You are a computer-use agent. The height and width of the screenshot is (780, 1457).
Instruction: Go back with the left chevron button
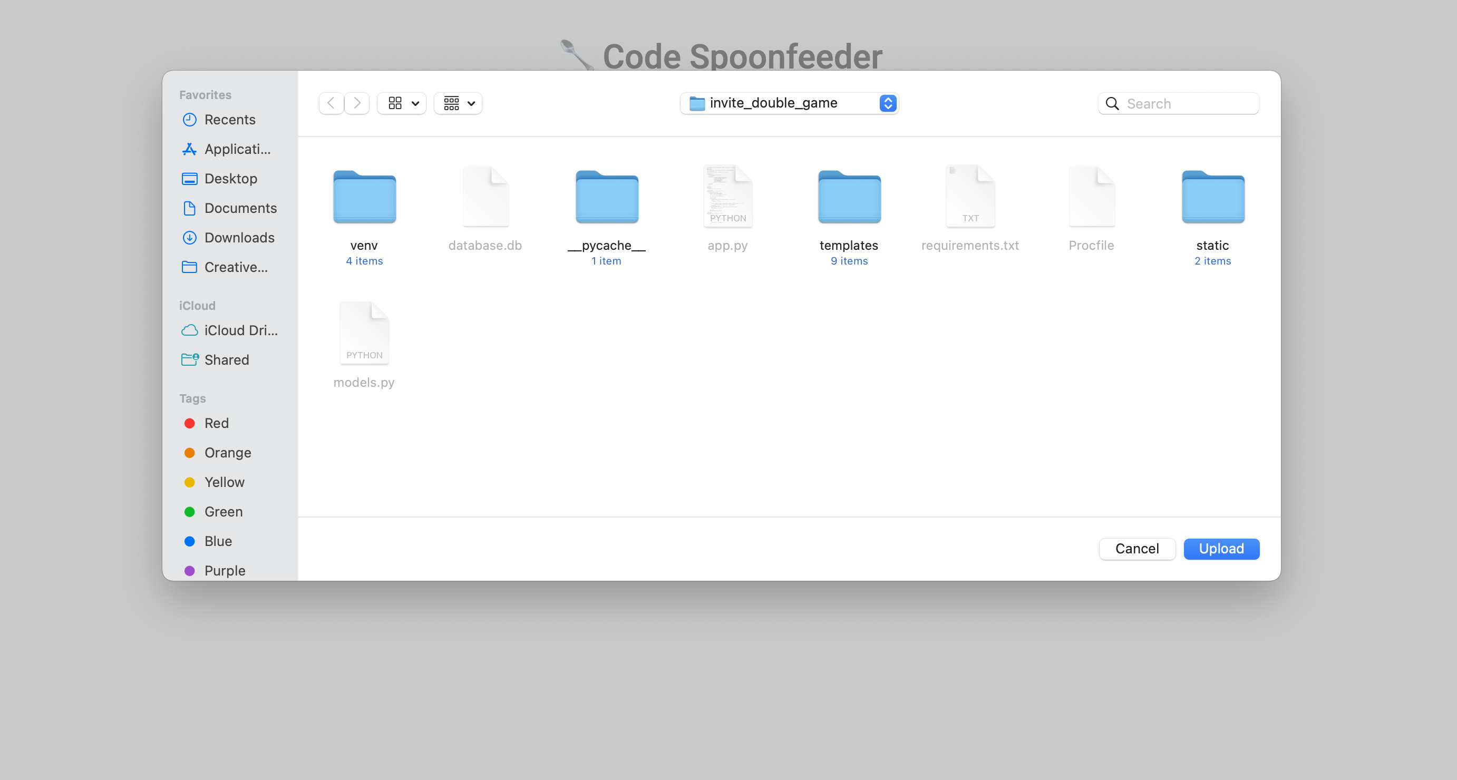[332, 103]
